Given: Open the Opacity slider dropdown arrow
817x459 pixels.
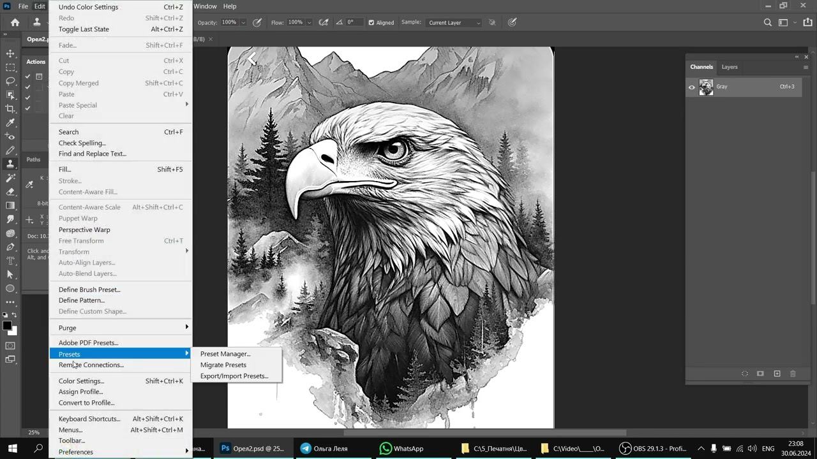Looking at the screenshot, I should 243,23.
